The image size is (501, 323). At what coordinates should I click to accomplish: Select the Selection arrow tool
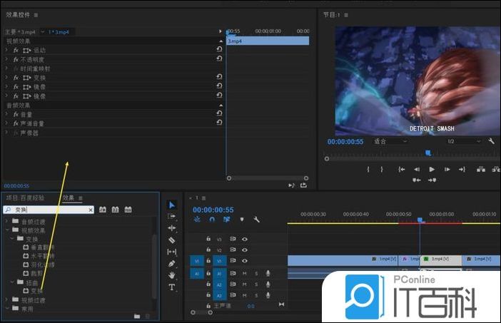[x=172, y=205]
